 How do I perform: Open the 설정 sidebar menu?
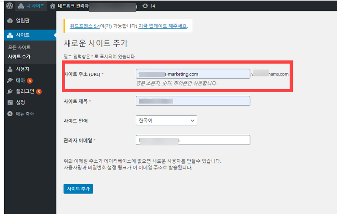coord(30,103)
